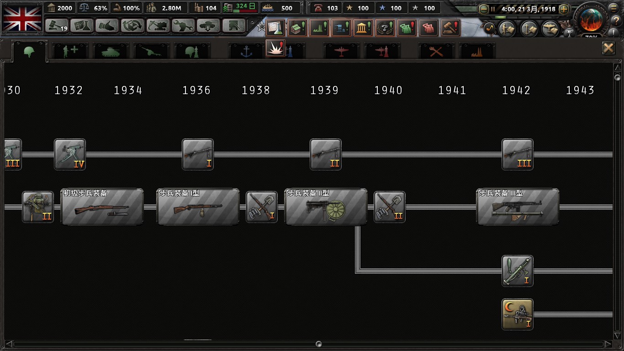
Task: Click the gavel alert icon
Action: point(451,28)
